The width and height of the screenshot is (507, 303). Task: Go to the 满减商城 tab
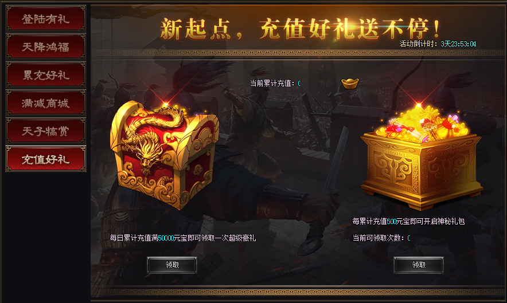click(45, 103)
